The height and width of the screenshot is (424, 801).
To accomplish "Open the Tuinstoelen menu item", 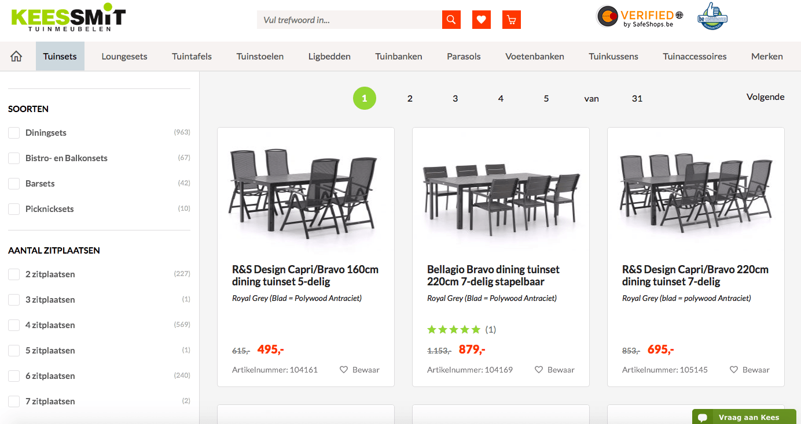I will point(260,56).
